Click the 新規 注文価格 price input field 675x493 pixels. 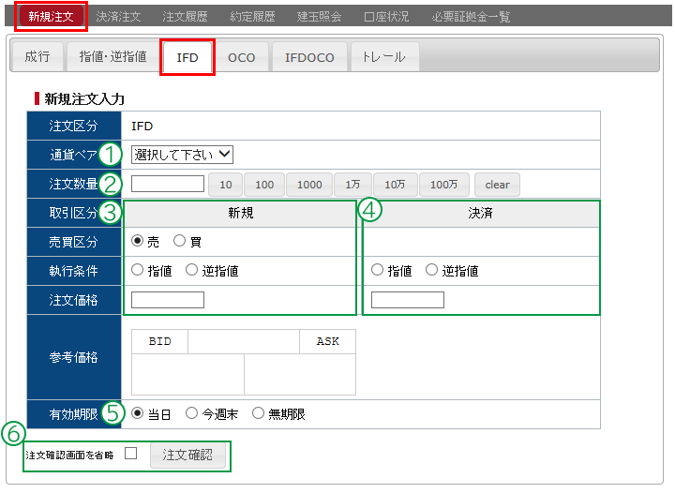click(168, 300)
